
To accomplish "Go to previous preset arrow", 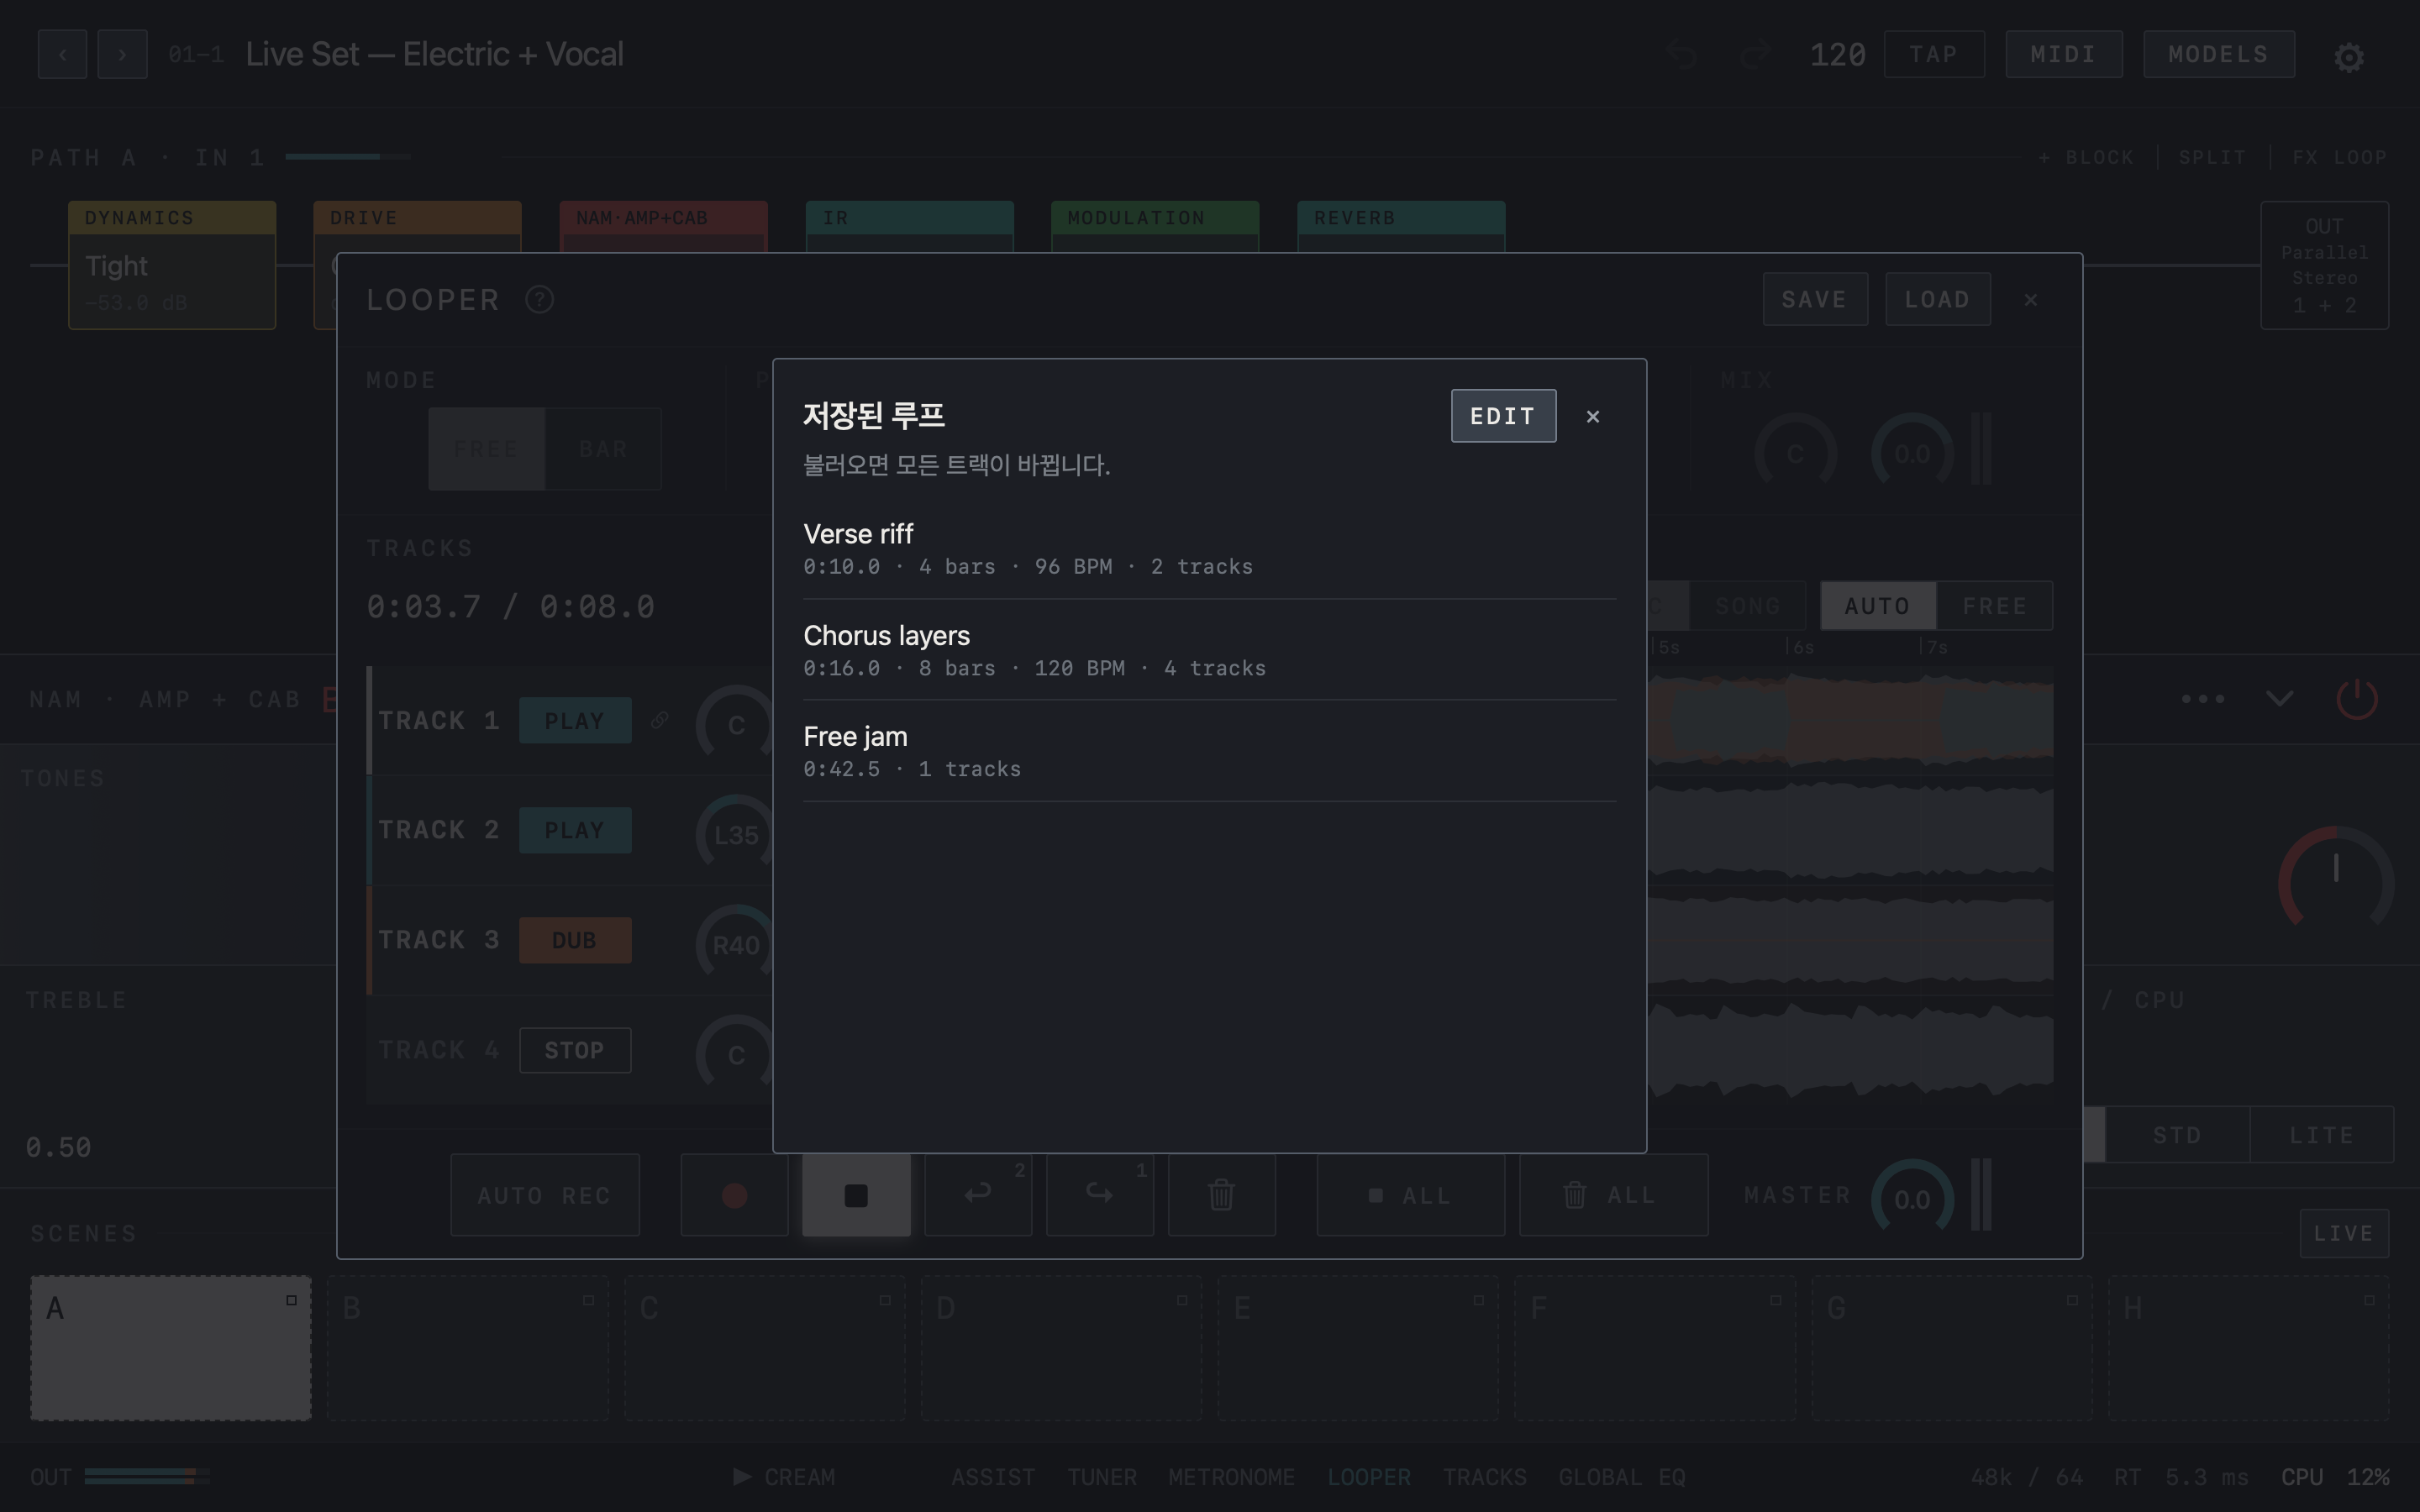I will 62,54.
